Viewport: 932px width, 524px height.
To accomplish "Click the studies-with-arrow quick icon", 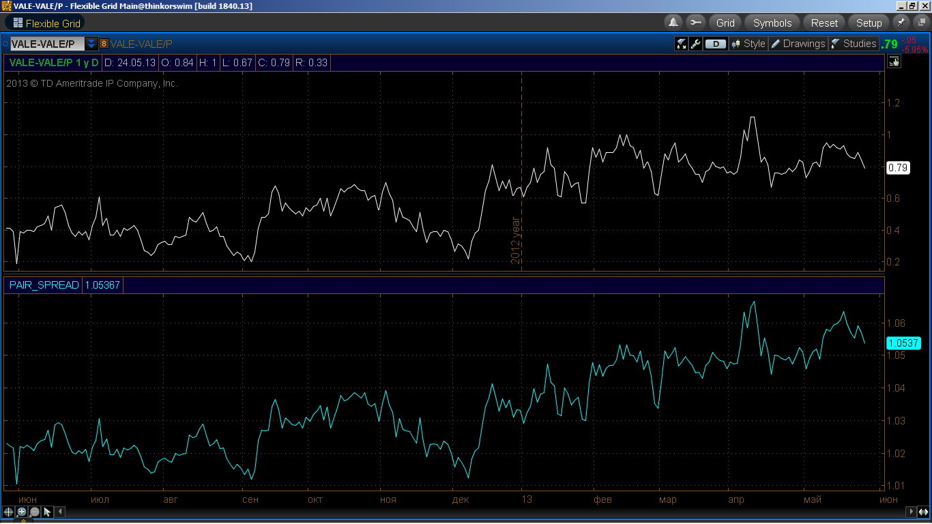I will click(681, 44).
